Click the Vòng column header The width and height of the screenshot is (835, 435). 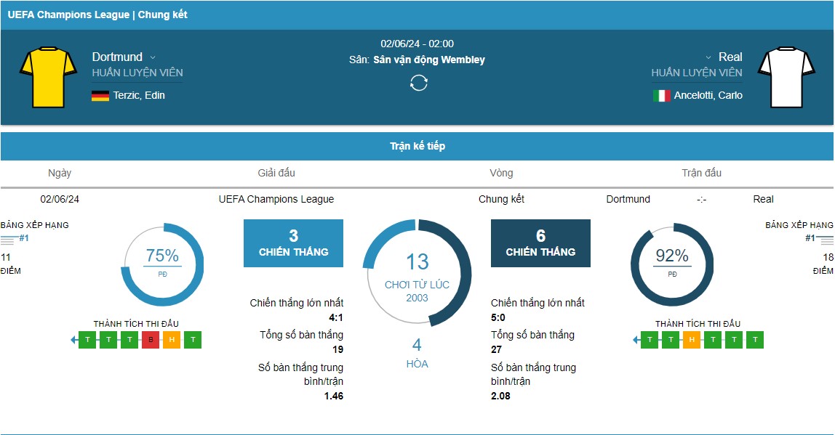501,173
